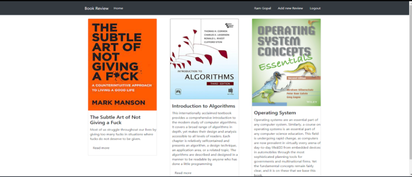Click the Algorithms book description paragraph
The width and height of the screenshot is (412, 177).
205,138
